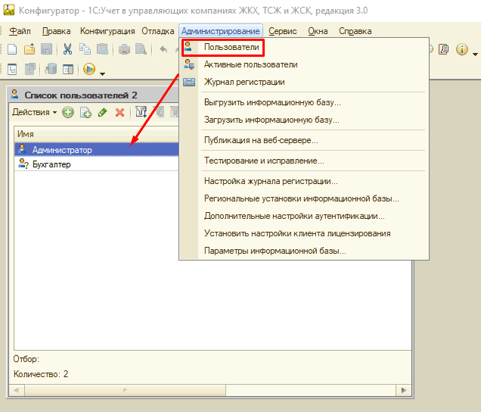Viewport: 481px width, 412px height.
Task: Click the set filter funnel icon
Action: pyautogui.click(x=141, y=112)
